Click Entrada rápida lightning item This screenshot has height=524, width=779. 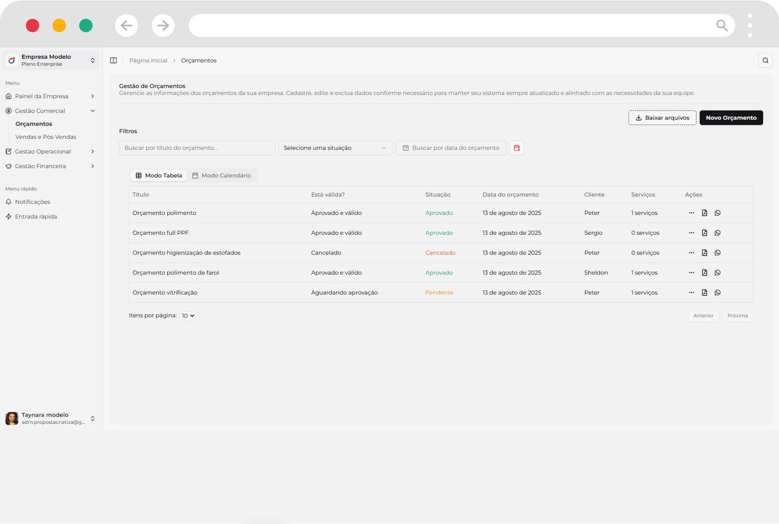click(35, 217)
